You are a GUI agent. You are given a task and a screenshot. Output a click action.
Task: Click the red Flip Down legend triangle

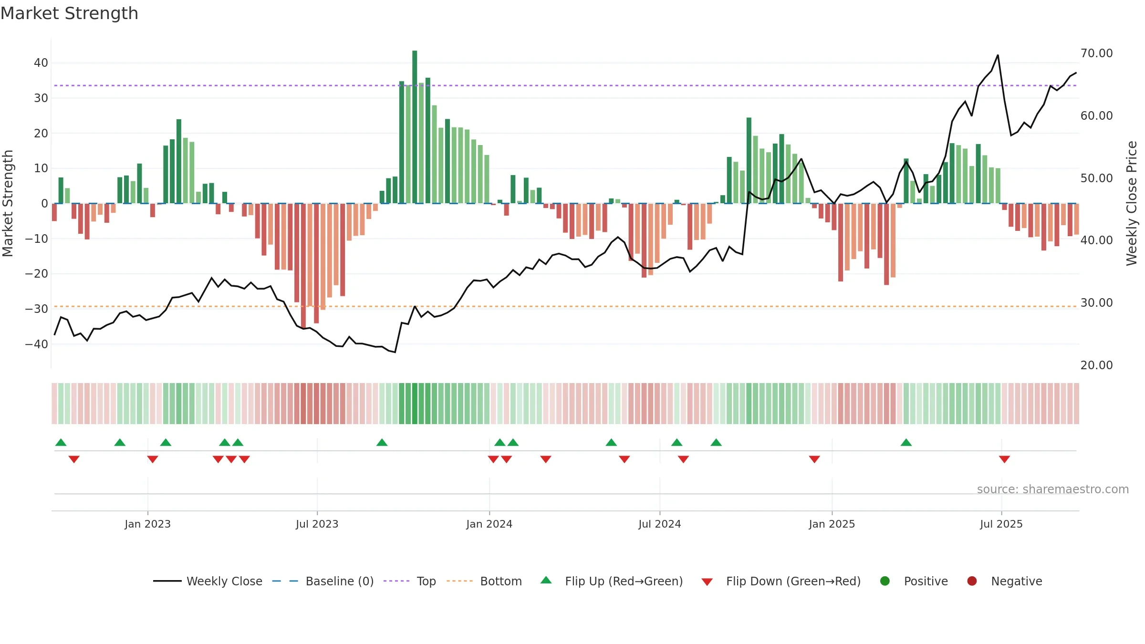707,582
